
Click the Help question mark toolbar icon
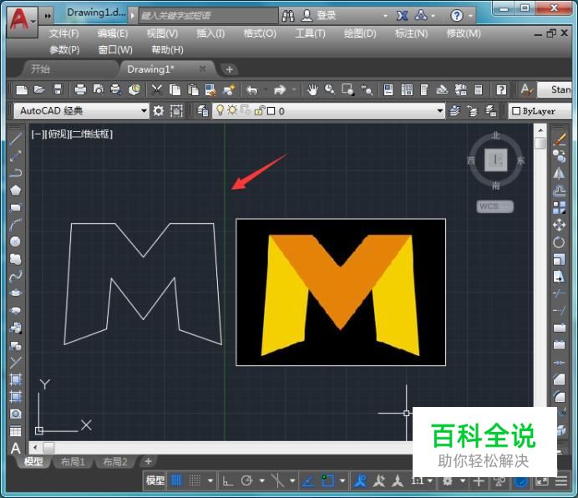pos(501,89)
